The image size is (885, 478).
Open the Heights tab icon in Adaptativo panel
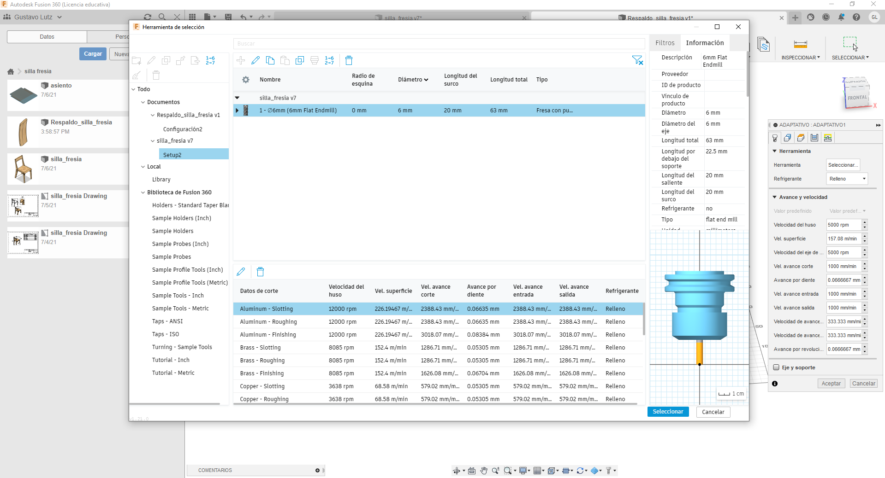click(x=801, y=138)
